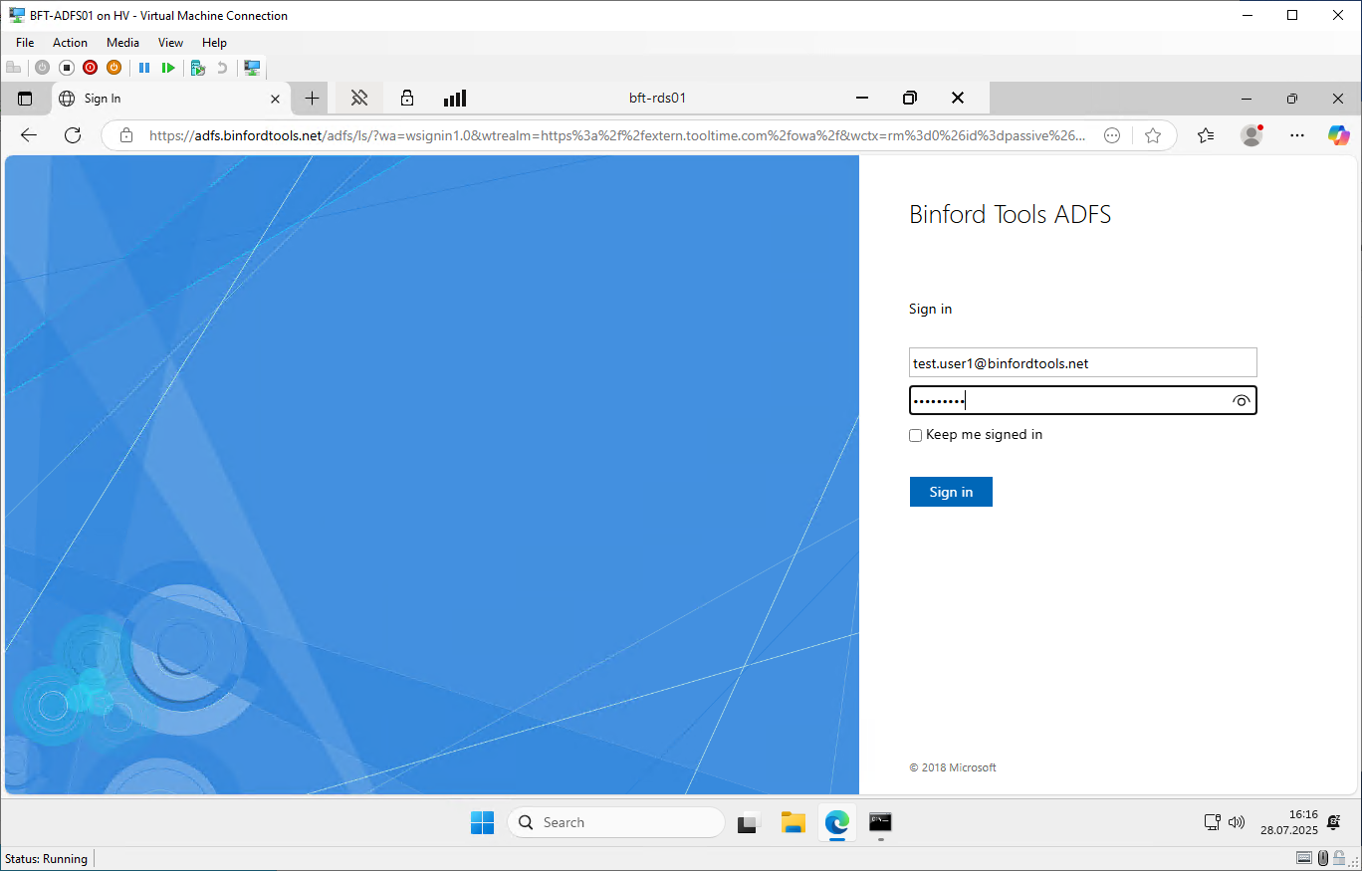This screenshot has height=871, width=1362.
Task: Open the File menu
Action: [25, 43]
